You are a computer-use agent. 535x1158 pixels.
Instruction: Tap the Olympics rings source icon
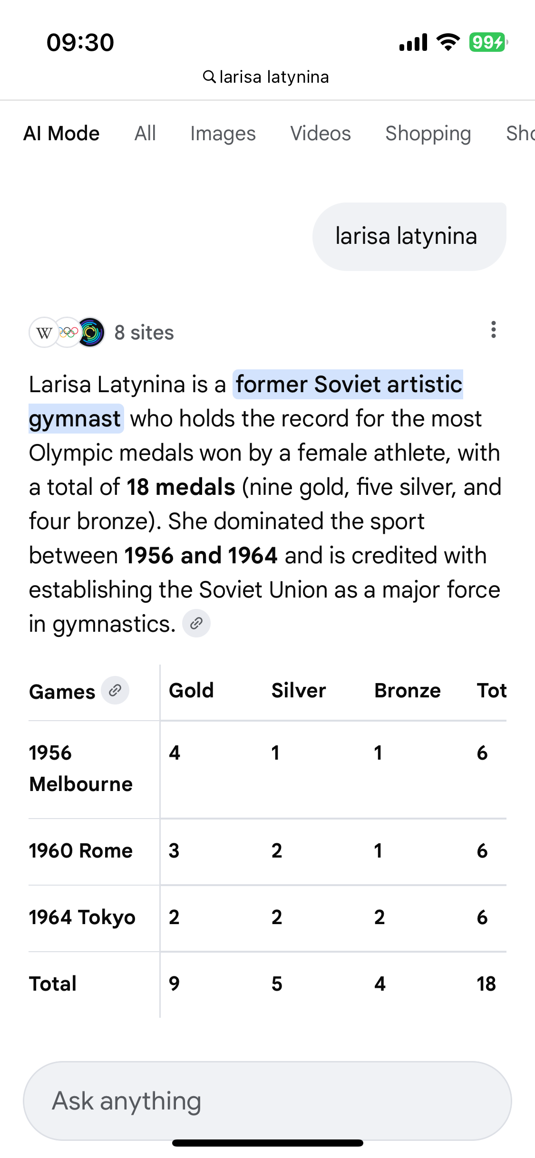point(68,333)
